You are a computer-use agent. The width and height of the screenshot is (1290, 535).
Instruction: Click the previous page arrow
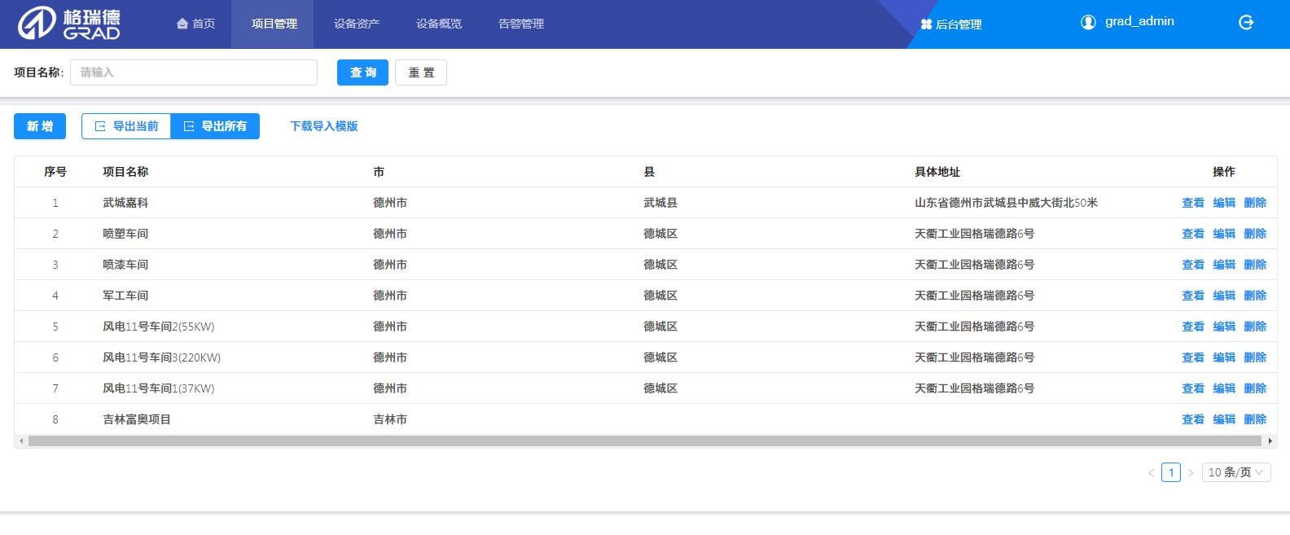(x=1151, y=472)
